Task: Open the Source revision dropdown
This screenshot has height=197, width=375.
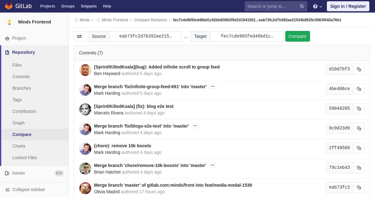Action: (145, 36)
